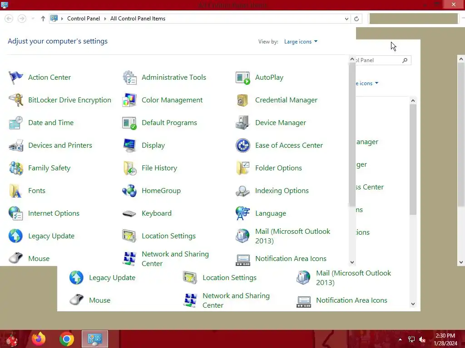Open the Action Center flag icon
The image size is (465, 348).
tap(16, 77)
